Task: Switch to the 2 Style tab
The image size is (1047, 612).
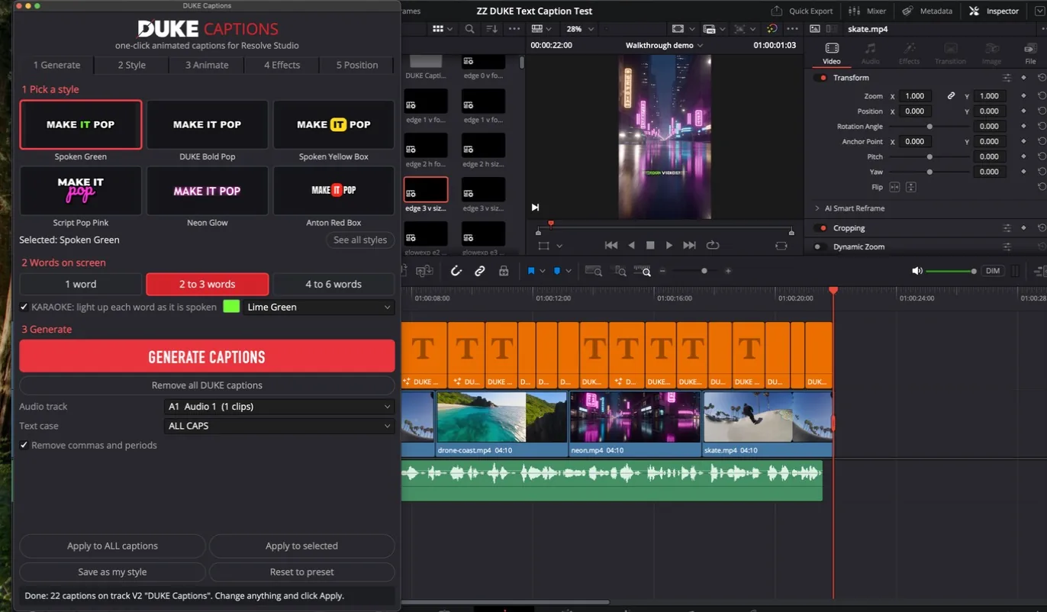Action: click(132, 65)
